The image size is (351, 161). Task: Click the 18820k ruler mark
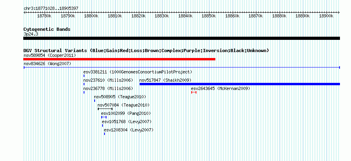[138, 16]
